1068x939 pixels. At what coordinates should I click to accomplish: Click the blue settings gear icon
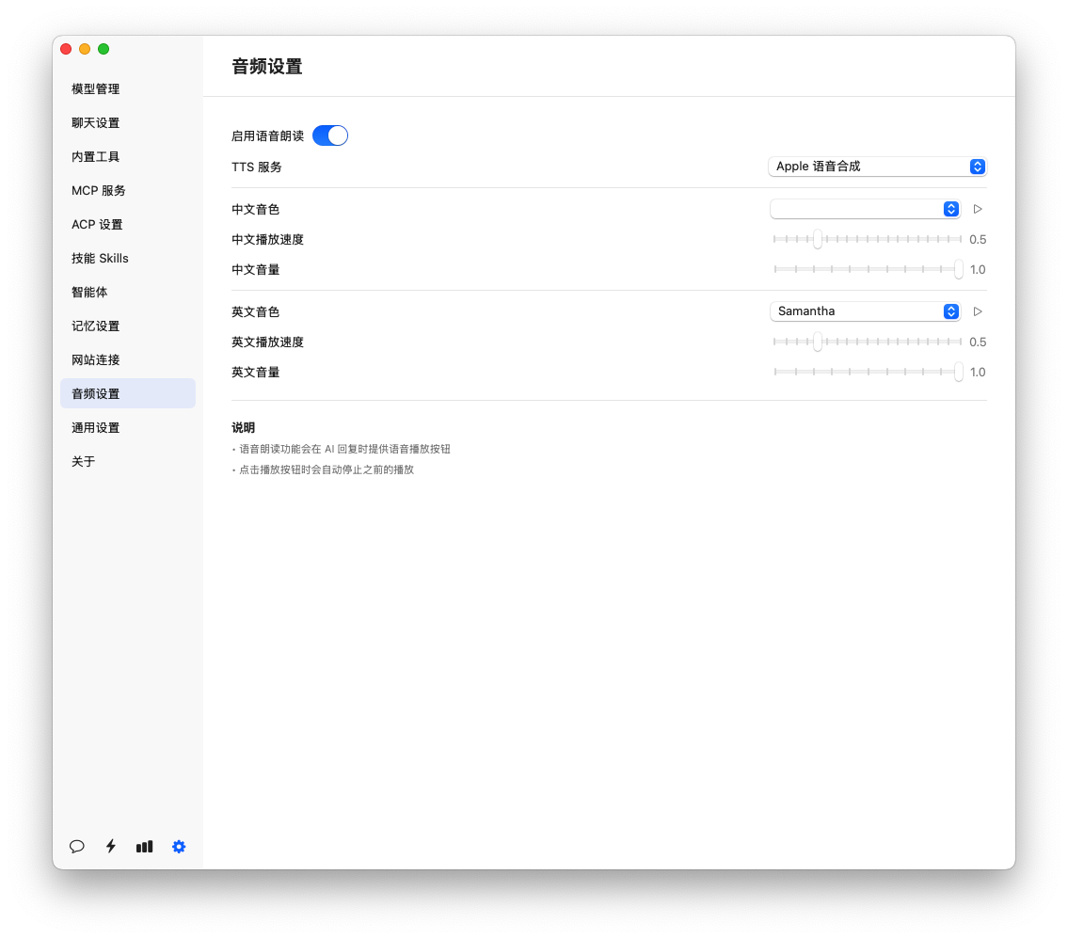click(x=179, y=846)
